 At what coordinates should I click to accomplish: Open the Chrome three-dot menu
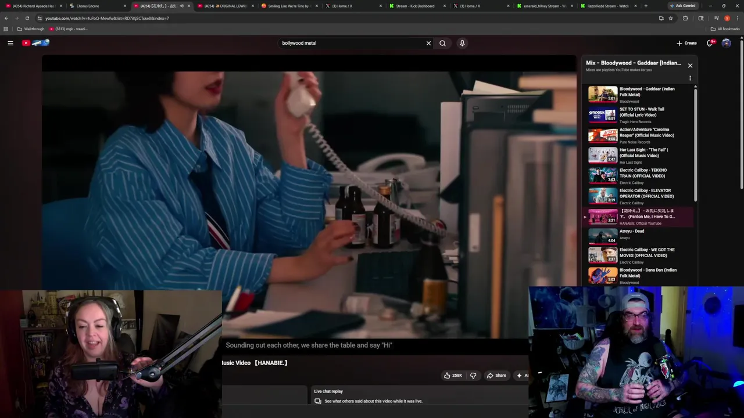pos(736,18)
